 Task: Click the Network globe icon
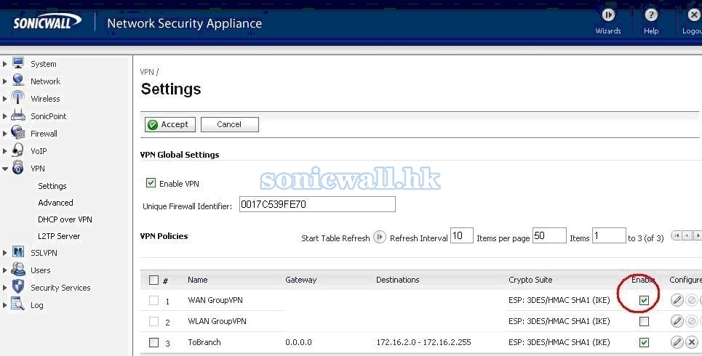click(18, 81)
